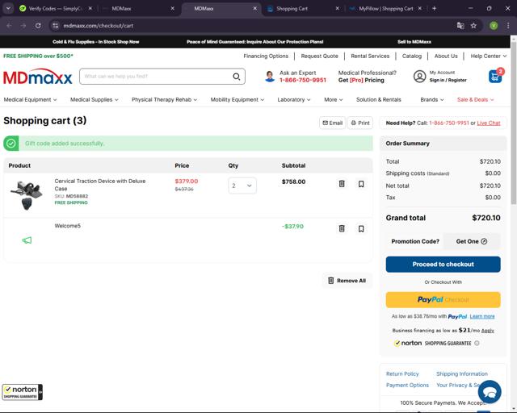Open Financing Options link

coord(266,56)
